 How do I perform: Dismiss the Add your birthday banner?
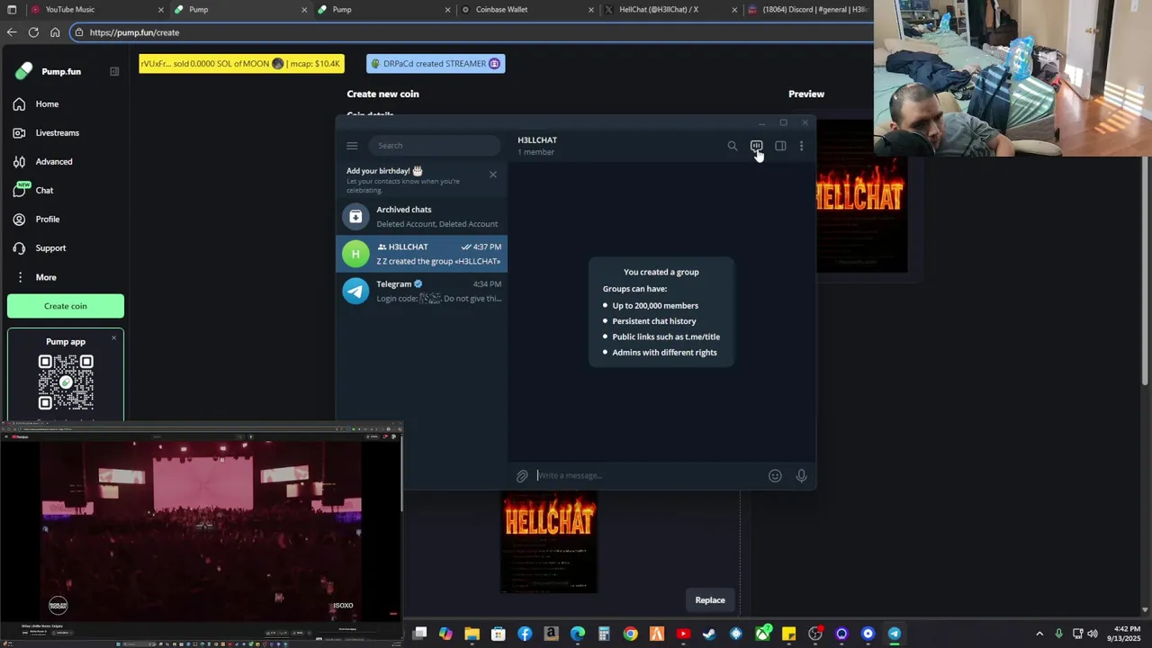point(493,175)
